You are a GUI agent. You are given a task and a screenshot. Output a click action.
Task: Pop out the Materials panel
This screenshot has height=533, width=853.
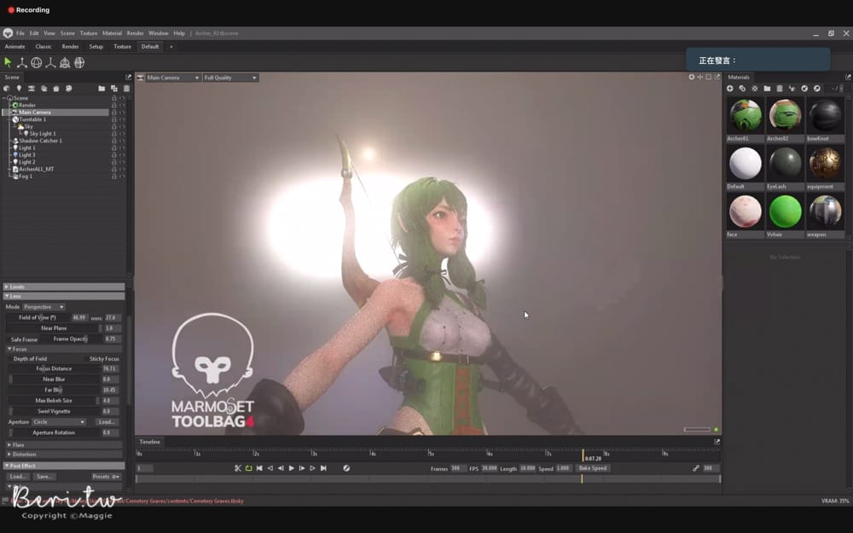click(x=848, y=78)
